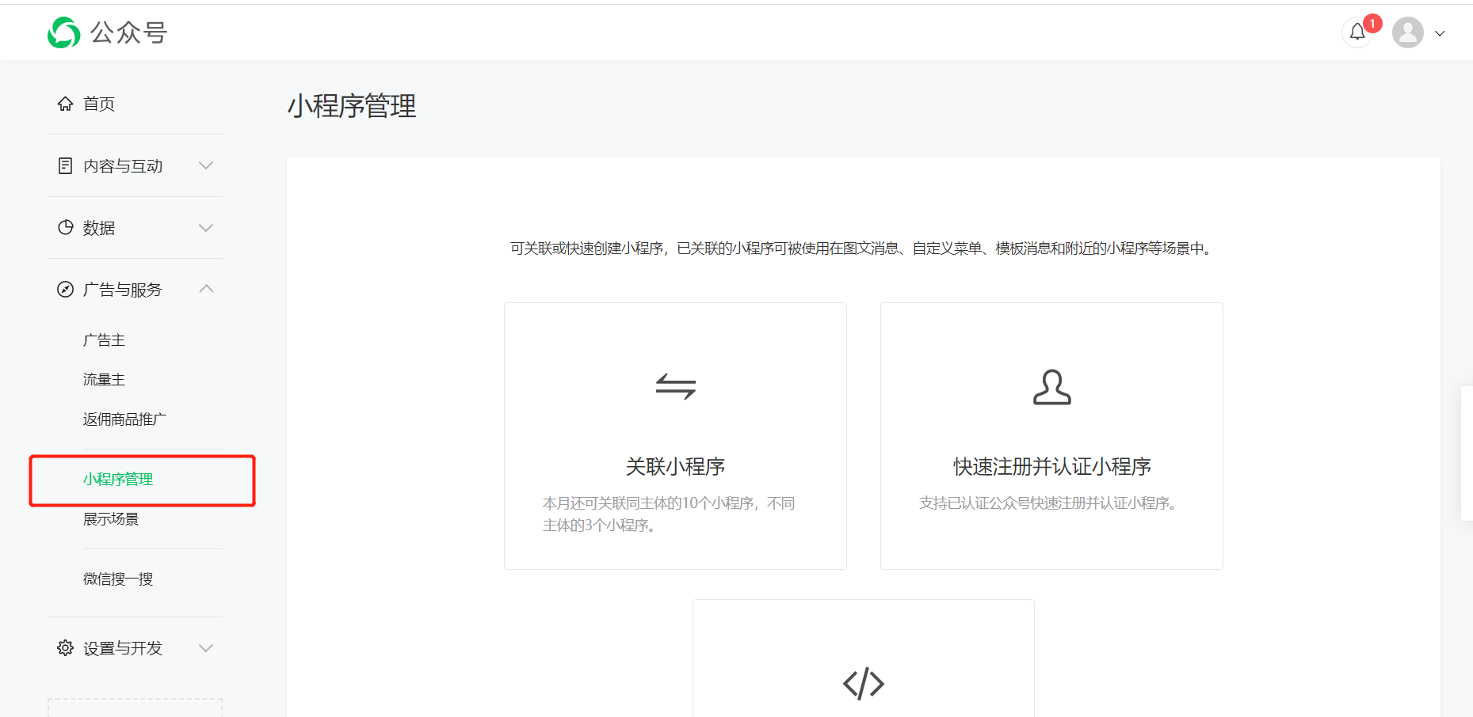Click the 本月还可关联同主体的10个小程序 description
Image resolution: width=1473 pixels, height=717 pixels.
point(669,514)
